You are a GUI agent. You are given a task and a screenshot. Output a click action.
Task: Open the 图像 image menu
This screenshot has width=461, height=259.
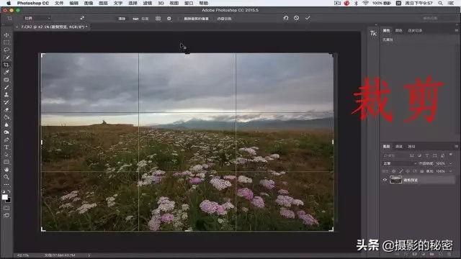pyautogui.click(x=89, y=3)
